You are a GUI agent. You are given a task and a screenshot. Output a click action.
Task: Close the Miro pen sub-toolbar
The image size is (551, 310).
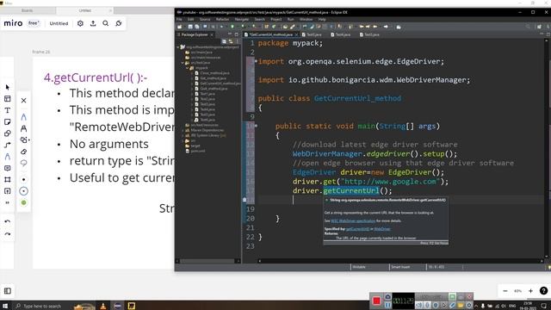(23, 101)
